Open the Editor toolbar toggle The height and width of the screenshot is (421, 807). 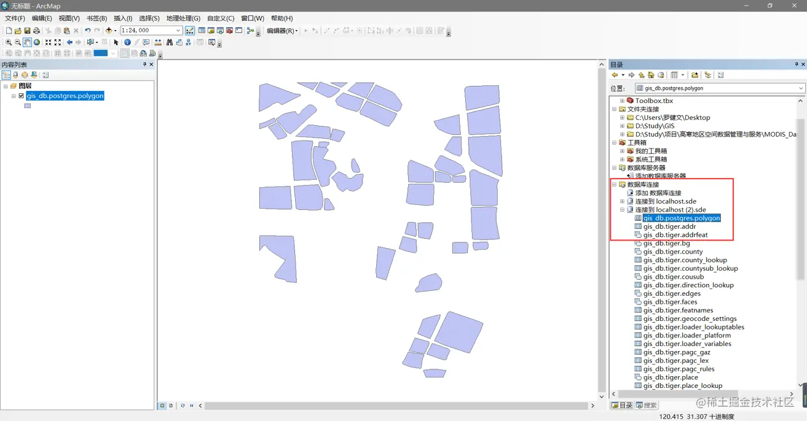pyautogui.click(x=190, y=31)
